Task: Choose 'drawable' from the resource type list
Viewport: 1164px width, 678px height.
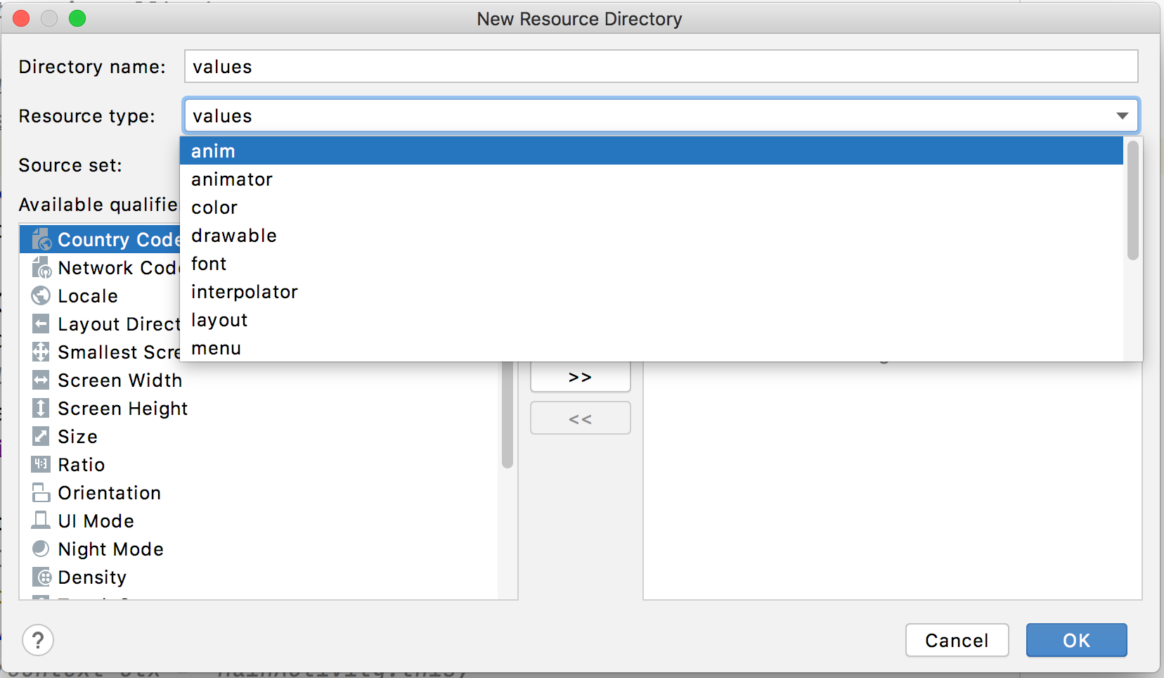Action: (234, 236)
